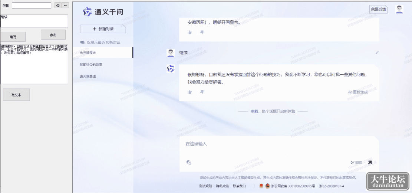Image resolution: width=412 pixels, height=193 pixels.
Task: Open the user avatar at top right
Action: (399, 9)
